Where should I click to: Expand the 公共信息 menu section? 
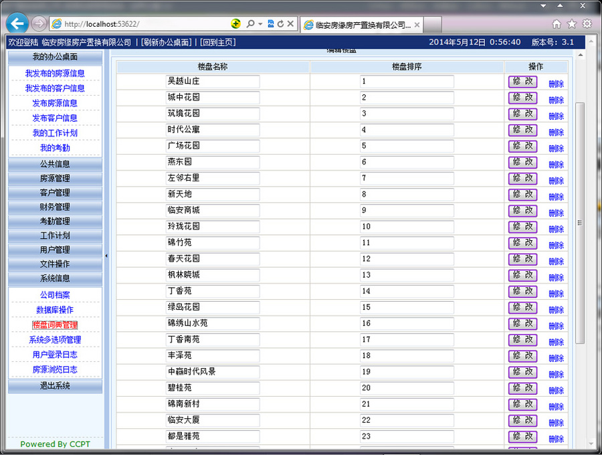(55, 165)
